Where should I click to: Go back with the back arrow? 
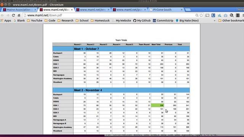[2, 15]
